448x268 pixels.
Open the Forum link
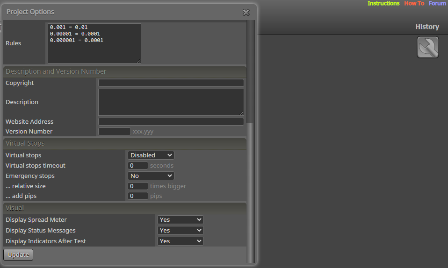click(x=437, y=3)
